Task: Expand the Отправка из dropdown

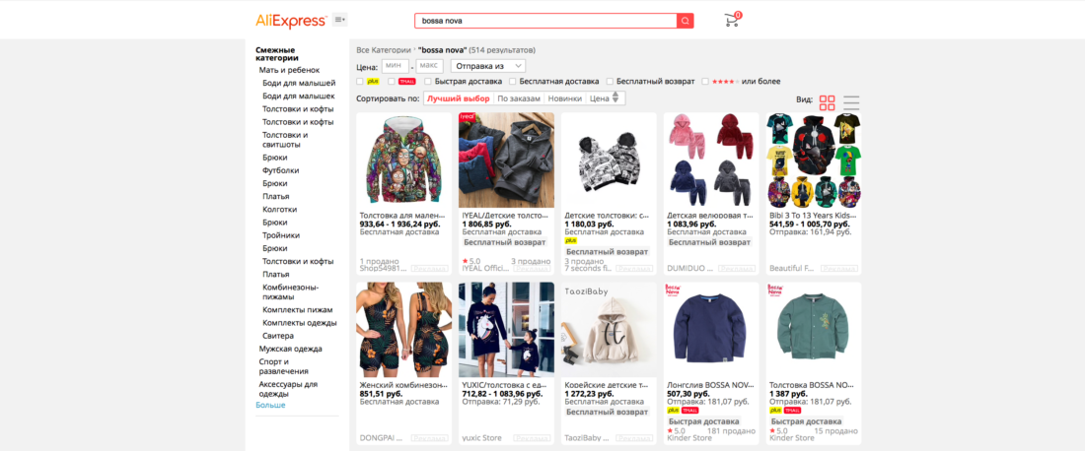Action: pyautogui.click(x=488, y=66)
